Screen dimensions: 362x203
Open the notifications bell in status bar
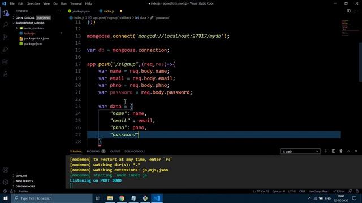(357, 191)
